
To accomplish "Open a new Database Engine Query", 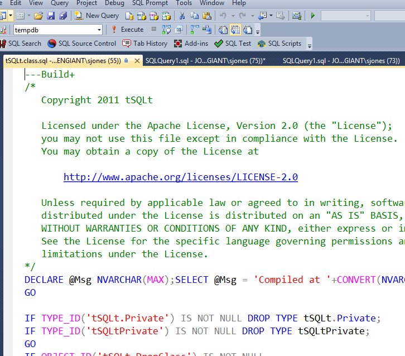I will [x=129, y=16].
